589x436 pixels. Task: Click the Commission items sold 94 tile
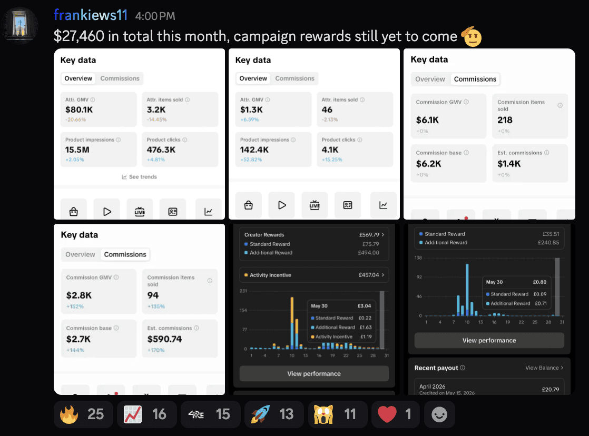coord(180,291)
